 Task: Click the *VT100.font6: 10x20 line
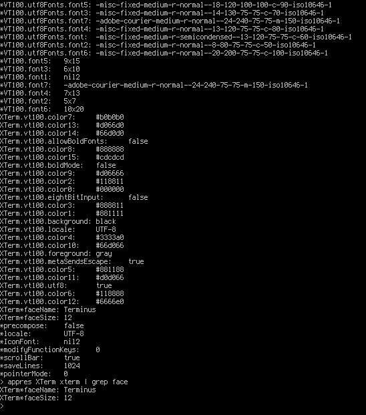[x=42, y=109]
